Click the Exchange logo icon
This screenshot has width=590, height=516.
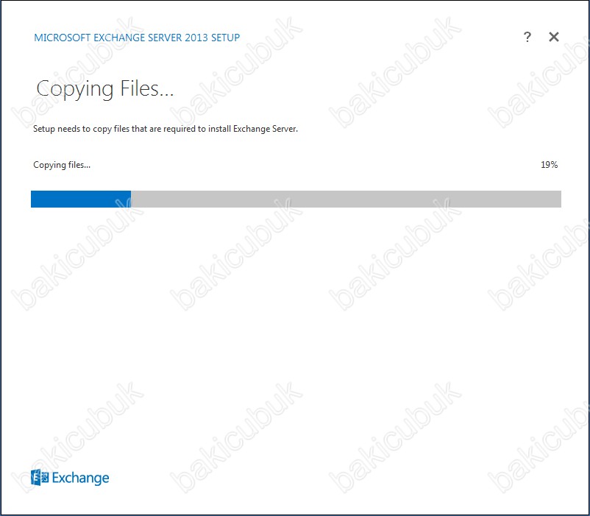(40, 478)
